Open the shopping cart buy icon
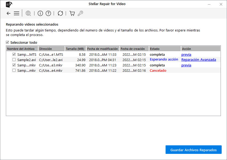Image resolution: width=227 pixels, height=160 pixels. click(x=72, y=13)
